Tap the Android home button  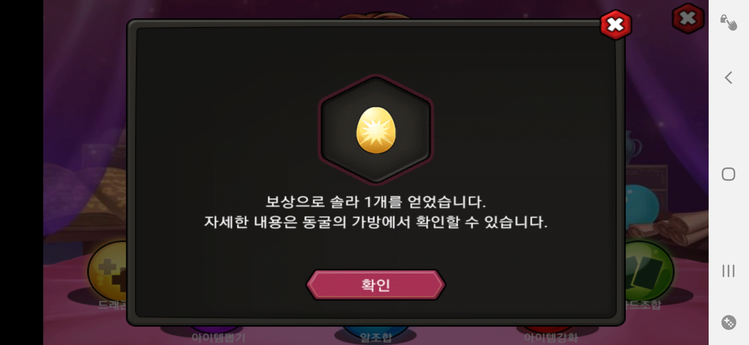click(x=729, y=174)
